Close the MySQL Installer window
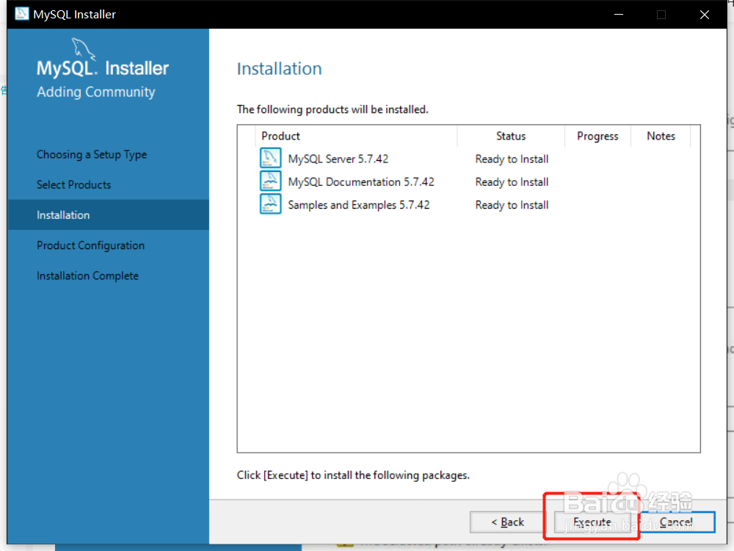This screenshot has width=734, height=551. point(704,14)
